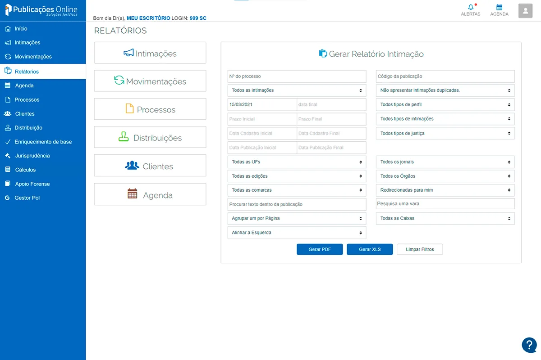Expand the Todos tipos de justiça dropdown
The width and height of the screenshot is (541, 360).
tap(445, 133)
